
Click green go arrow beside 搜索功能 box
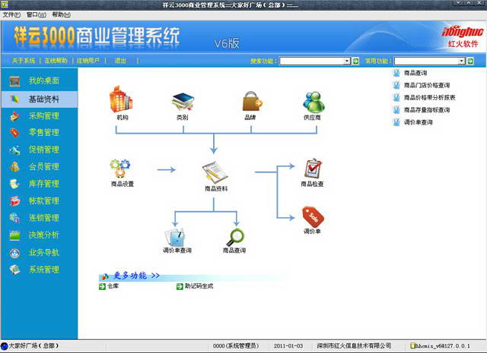(x=355, y=61)
